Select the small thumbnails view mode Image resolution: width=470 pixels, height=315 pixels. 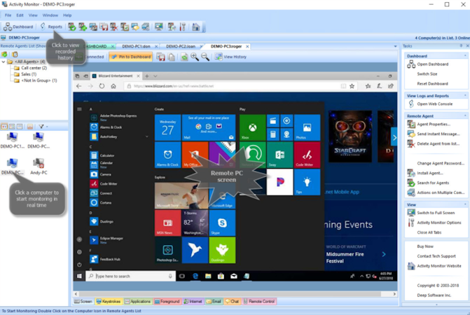point(12,127)
